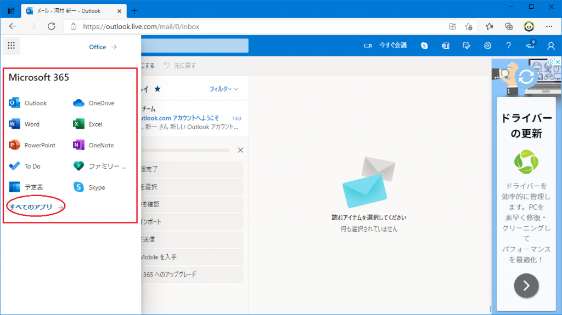View site information lock icon
The image size is (562, 315).
(x=74, y=26)
